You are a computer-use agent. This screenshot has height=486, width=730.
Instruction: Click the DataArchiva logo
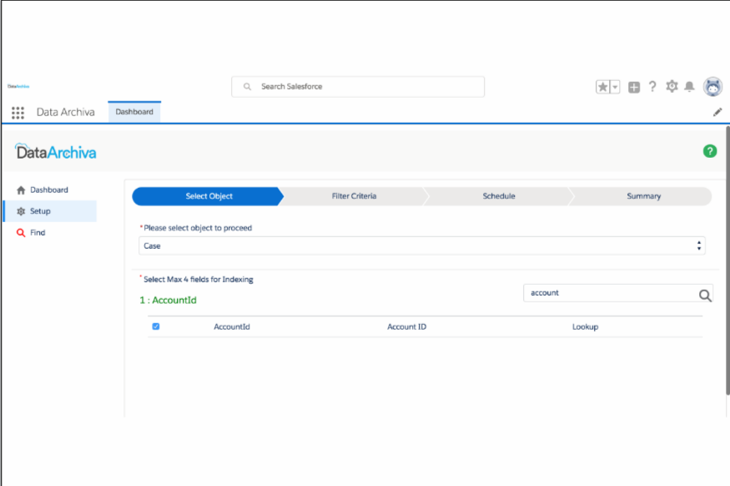(x=56, y=151)
